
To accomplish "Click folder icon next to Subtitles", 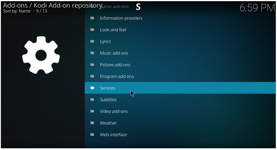I will tap(92, 99).
